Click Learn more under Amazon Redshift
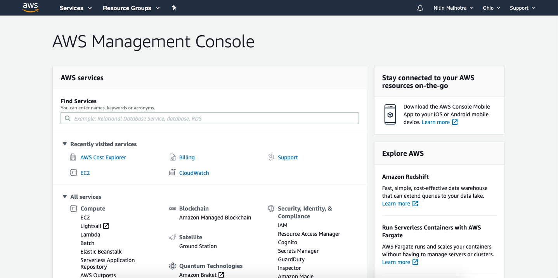558x278 pixels. [396, 204]
